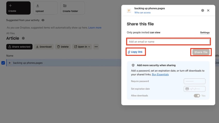Delete the selected file
The image size is (219, 123).
point(63,47)
